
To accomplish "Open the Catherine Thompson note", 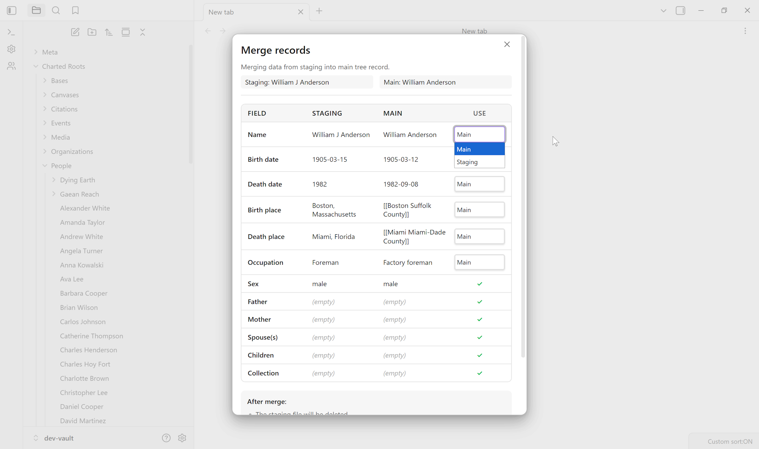I will [x=92, y=336].
